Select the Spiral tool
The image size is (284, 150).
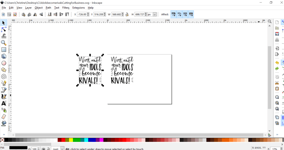click(x=4, y=76)
